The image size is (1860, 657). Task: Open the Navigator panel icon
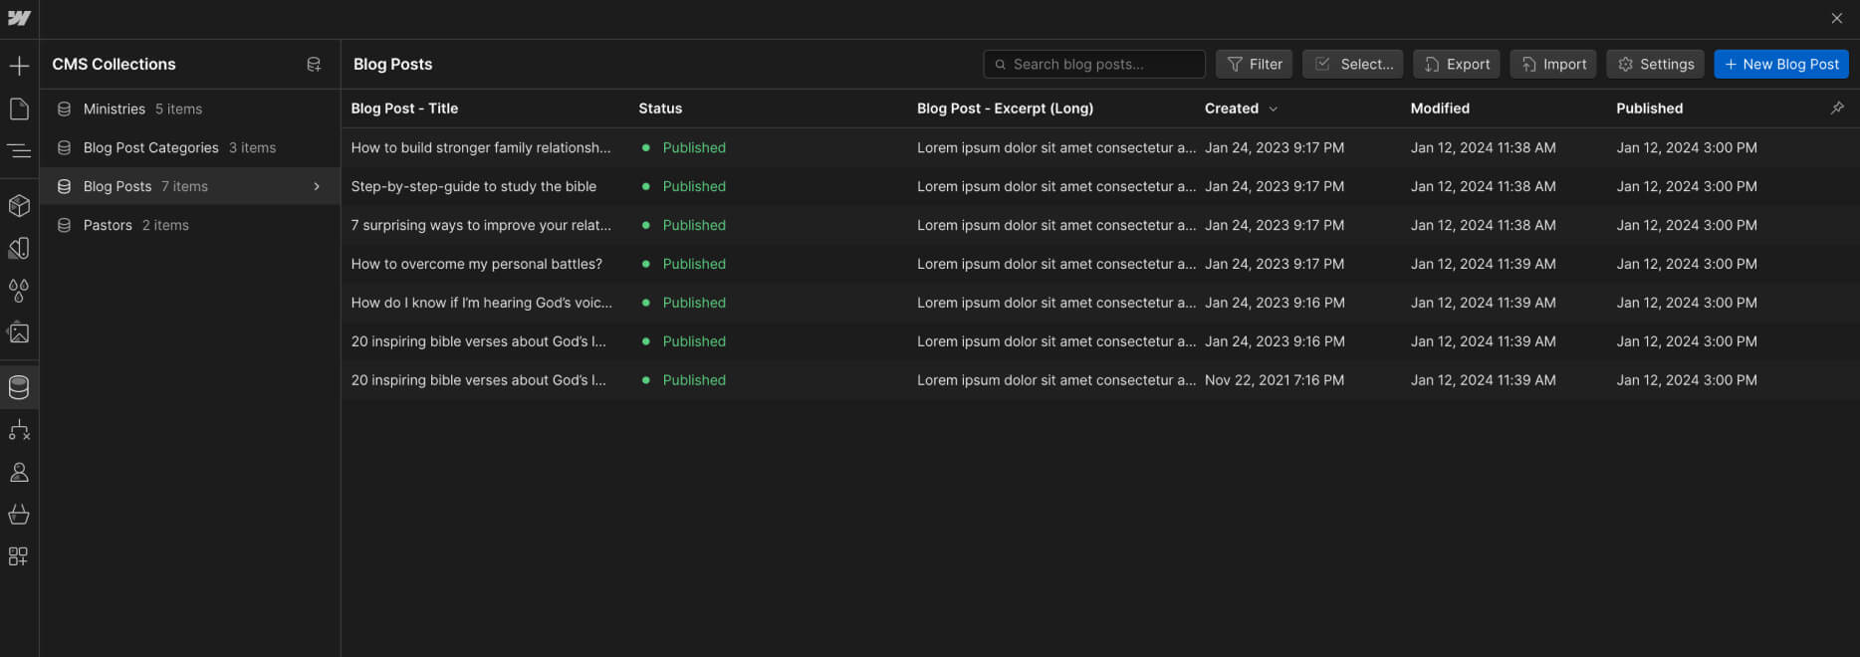19,150
